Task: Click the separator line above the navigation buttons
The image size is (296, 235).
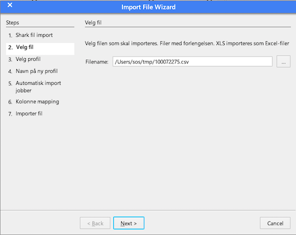Action: (x=148, y=210)
